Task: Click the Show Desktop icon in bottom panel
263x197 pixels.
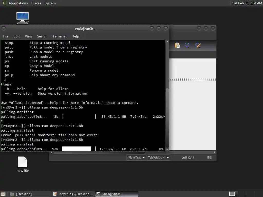Action: pos(3,194)
